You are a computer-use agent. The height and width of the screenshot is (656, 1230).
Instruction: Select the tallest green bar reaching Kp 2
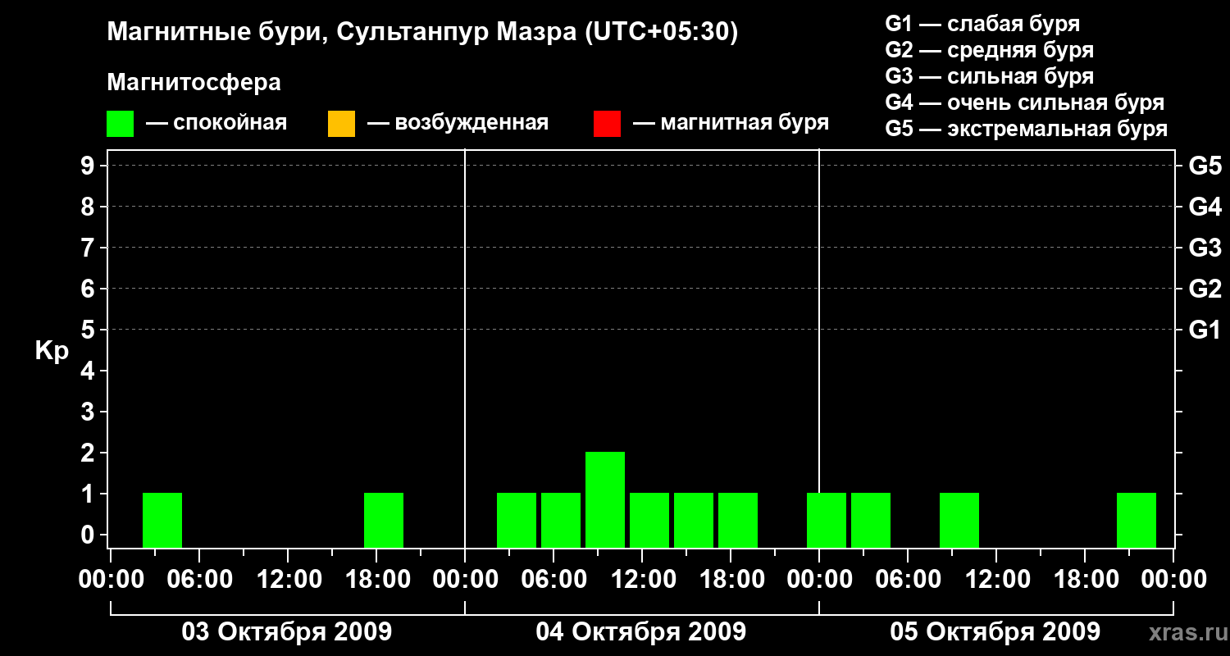point(605,499)
